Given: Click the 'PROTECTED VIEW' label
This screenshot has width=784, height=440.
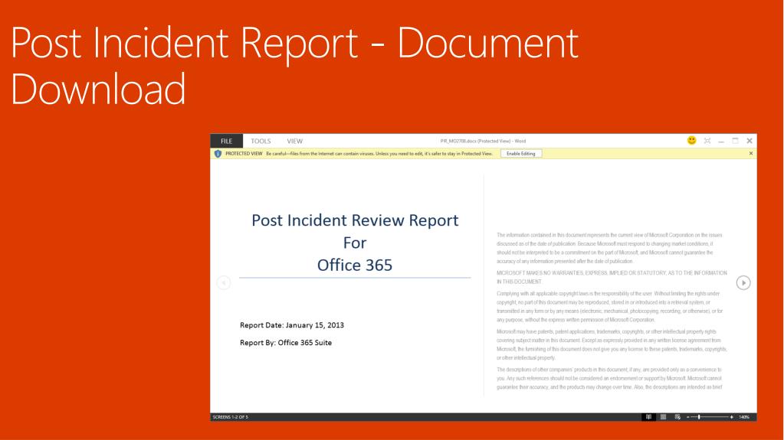Looking at the screenshot, I should coord(244,154).
